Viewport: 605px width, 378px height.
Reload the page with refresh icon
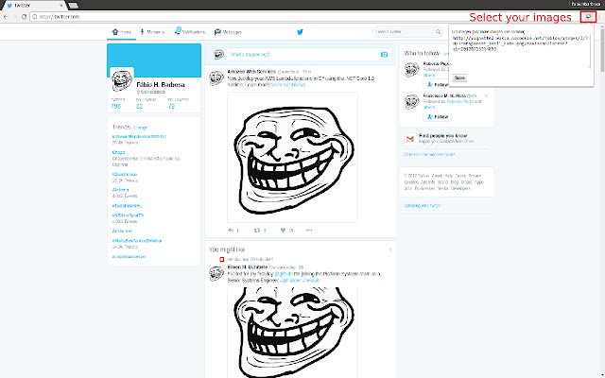24,17
